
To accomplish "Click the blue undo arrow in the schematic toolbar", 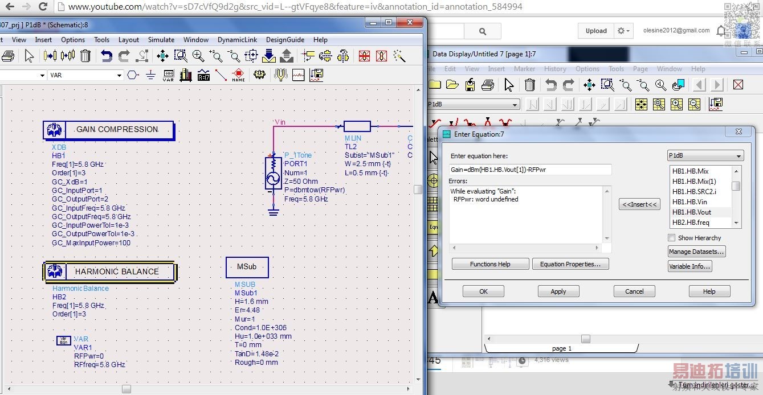I will point(107,56).
